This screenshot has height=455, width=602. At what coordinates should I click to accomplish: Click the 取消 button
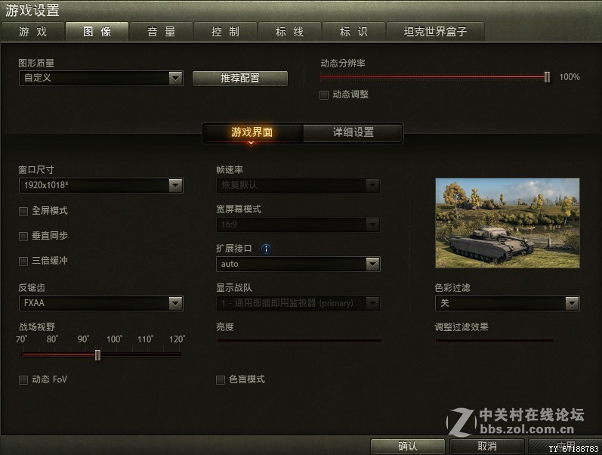tap(487, 447)
